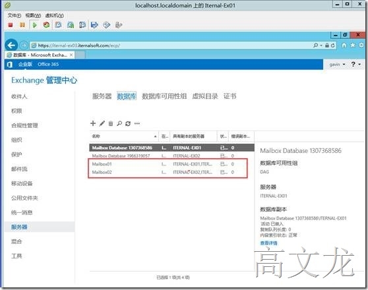
Task: Open the 虚拟机(V) menu
Action: click(x=54, y=15)
